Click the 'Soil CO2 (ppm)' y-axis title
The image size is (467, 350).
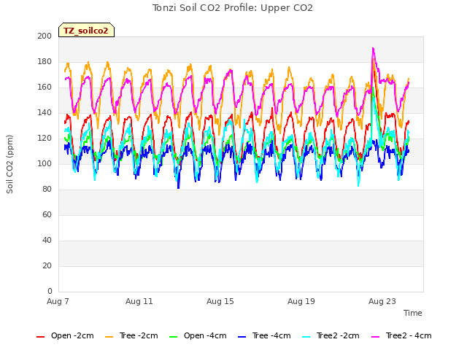click(x=9, y=164)
